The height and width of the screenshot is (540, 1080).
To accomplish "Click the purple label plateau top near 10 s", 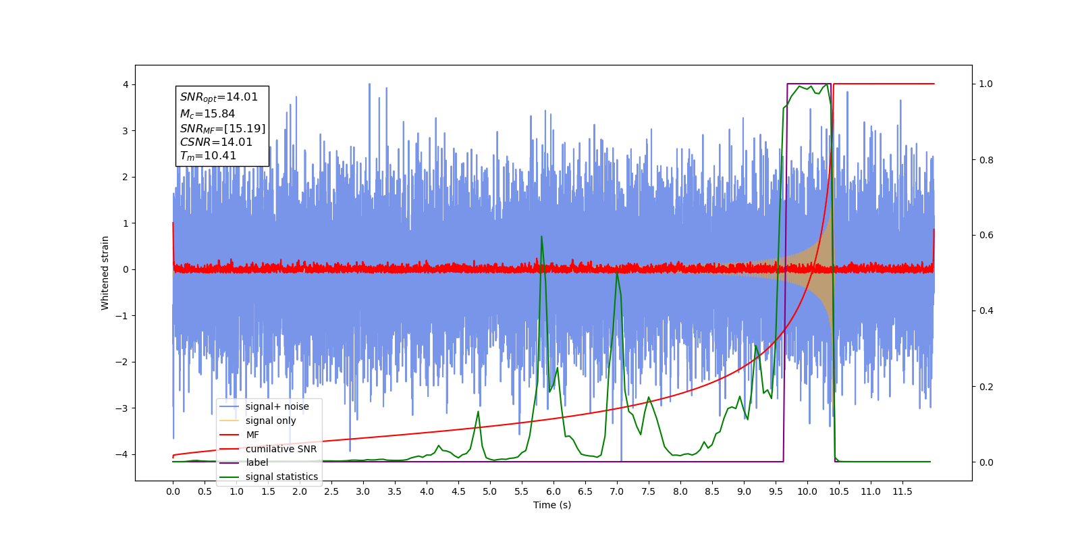I will [809, 84].
